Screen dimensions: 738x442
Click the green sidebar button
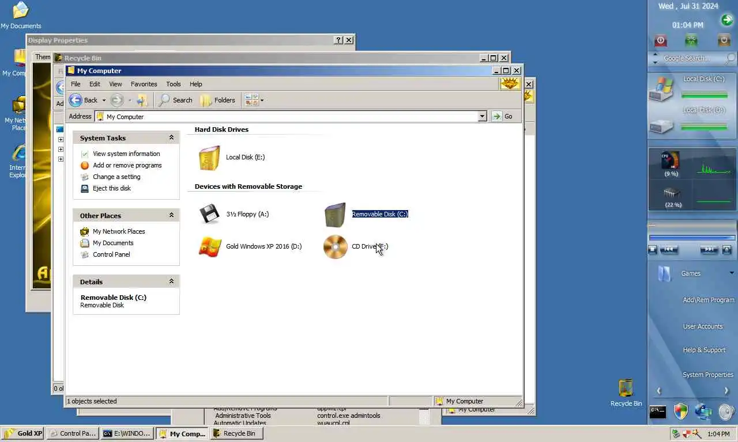pos(691,40)
